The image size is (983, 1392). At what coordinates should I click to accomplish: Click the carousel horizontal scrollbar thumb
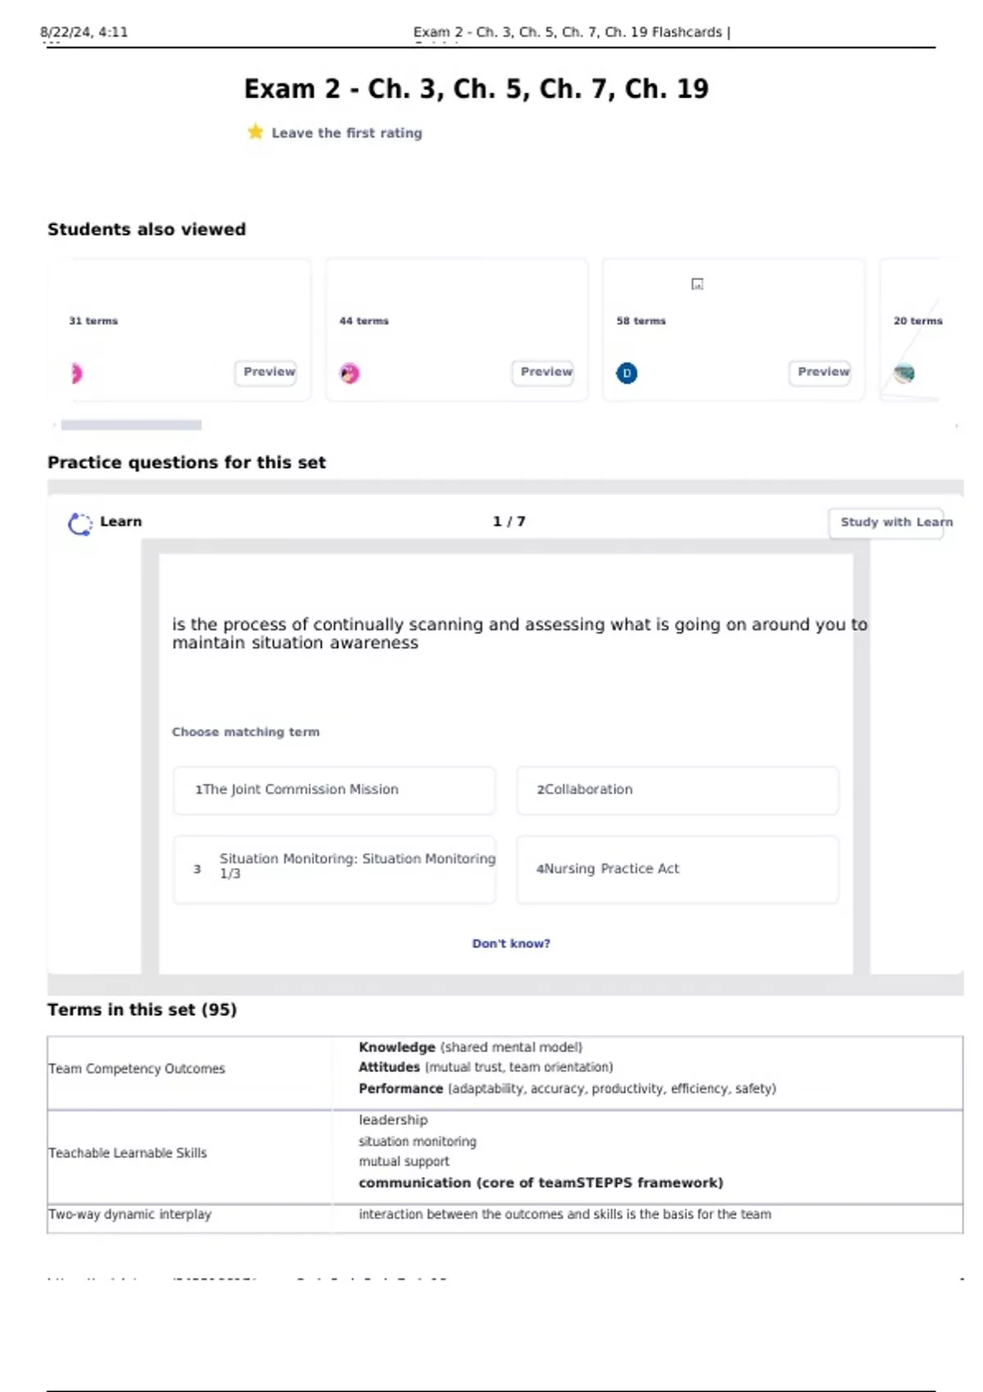(x=131, y=425)
